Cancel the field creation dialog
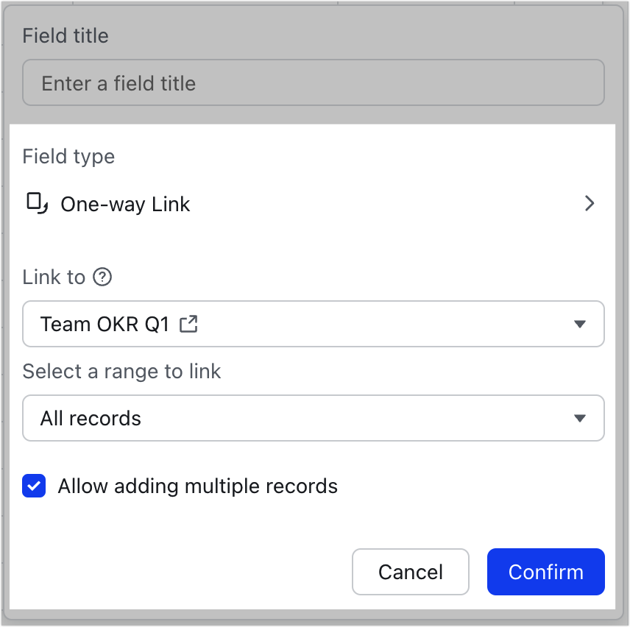 (x=410, y=572)
